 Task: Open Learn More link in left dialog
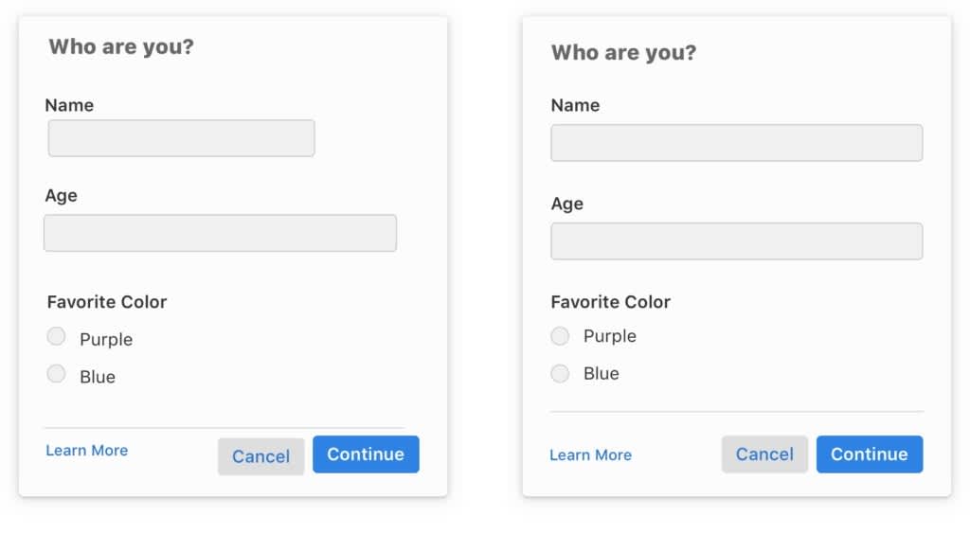[86, 451]
